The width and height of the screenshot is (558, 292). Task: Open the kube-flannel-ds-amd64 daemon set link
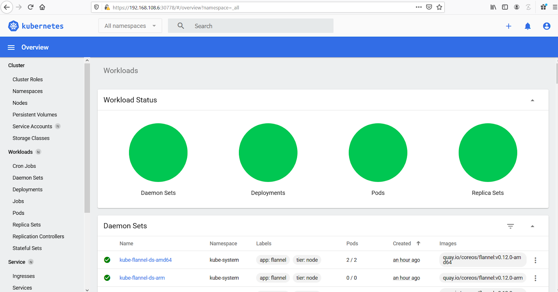point(145,260)
